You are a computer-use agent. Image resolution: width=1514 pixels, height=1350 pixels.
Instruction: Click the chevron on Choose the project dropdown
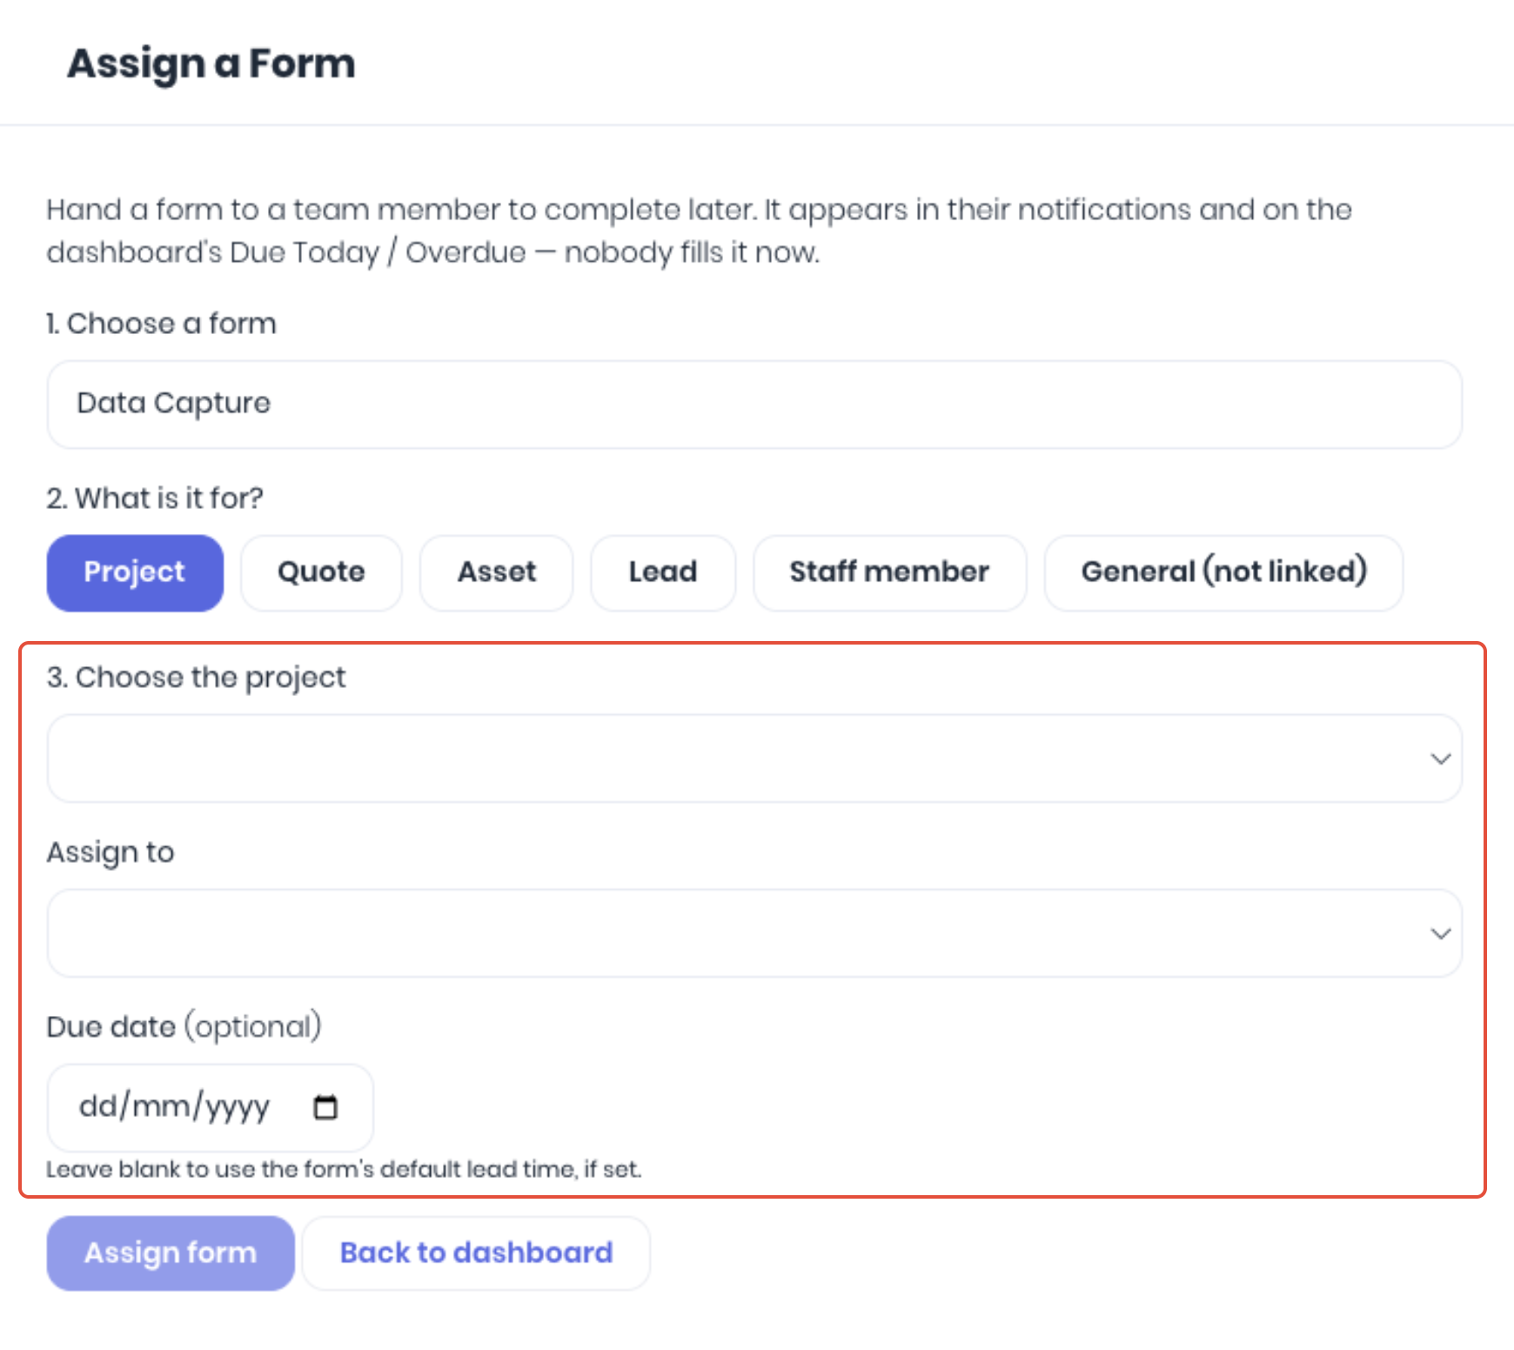1440,759
